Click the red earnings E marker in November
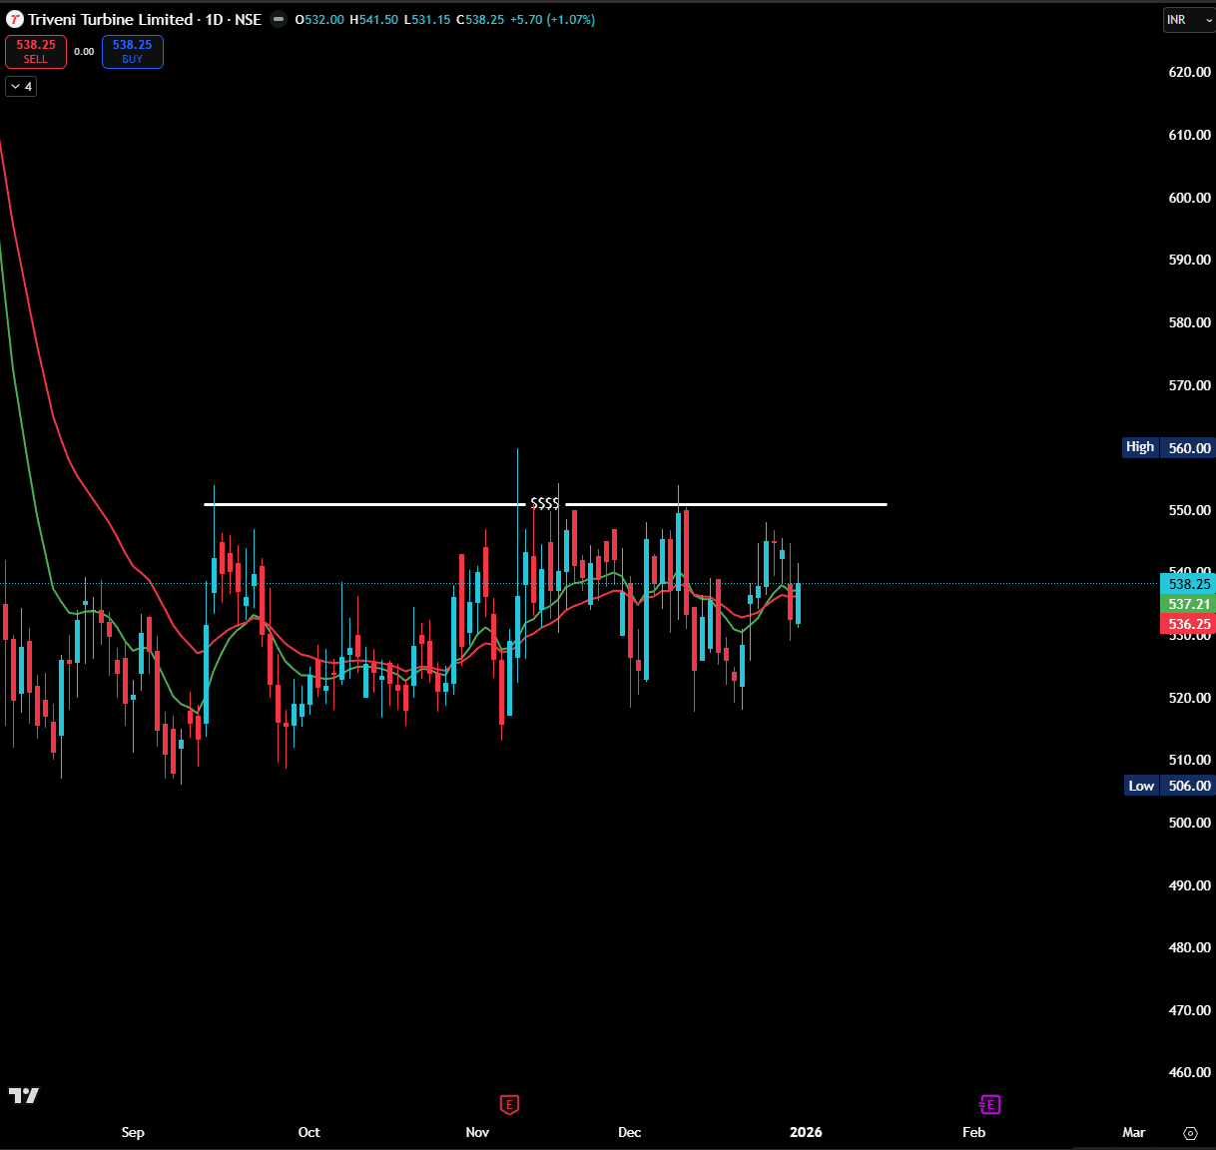Viewport: 1216px width, 1150px height. click(x=509, y=1104)
